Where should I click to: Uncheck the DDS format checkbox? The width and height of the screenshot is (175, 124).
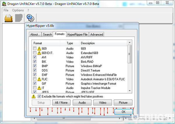click(x=35, y=70)
